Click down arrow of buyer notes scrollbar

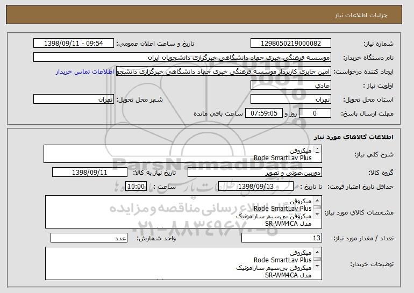click(x=317, y=266)
